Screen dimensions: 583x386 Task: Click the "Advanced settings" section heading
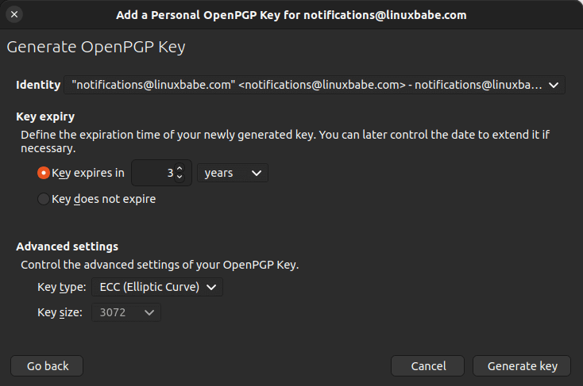67,247
